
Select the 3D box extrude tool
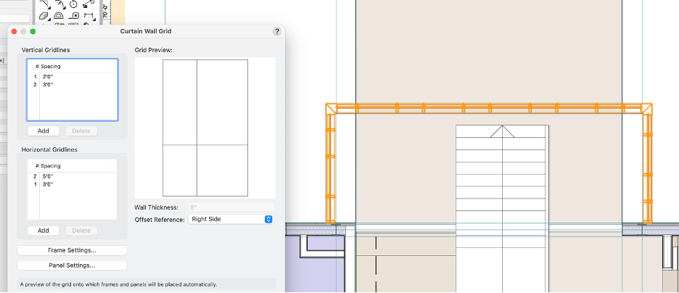(44, 15)
